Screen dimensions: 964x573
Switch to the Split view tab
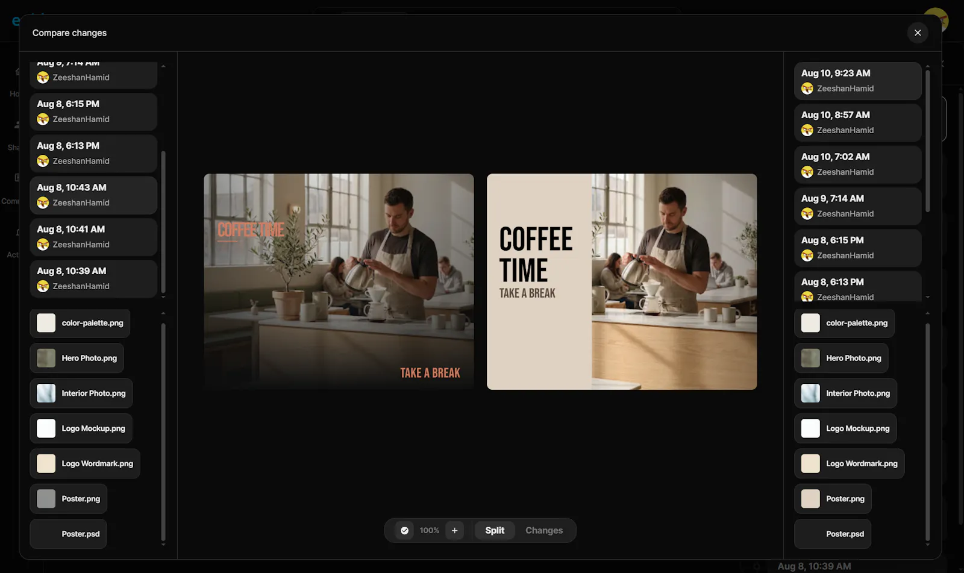tap(495, 530)
